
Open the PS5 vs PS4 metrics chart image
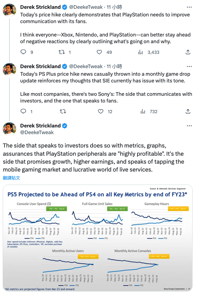[x=97, y=238]
